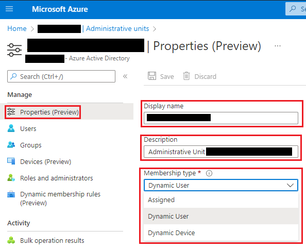Click the Azure Active Directory subtitle text

click(99, 58)
